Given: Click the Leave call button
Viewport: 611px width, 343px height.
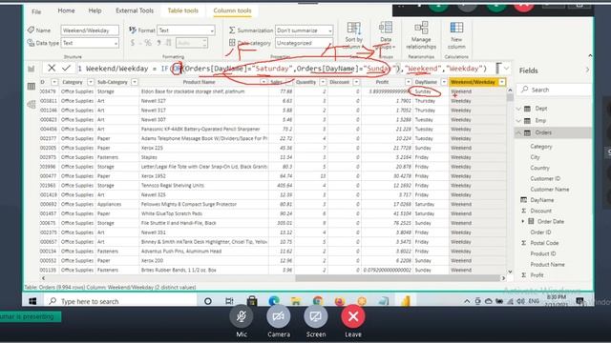Looking at the screenshot, I should point(353,316).
